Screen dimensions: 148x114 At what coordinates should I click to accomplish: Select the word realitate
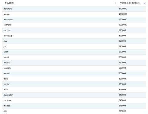click(7, 68)
